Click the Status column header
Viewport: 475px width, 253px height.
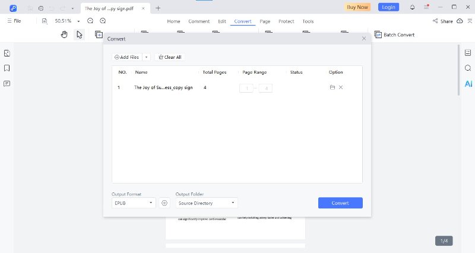tap(296, 72)
